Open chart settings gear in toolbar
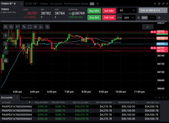169x123 pixels. tap(35, 27)
